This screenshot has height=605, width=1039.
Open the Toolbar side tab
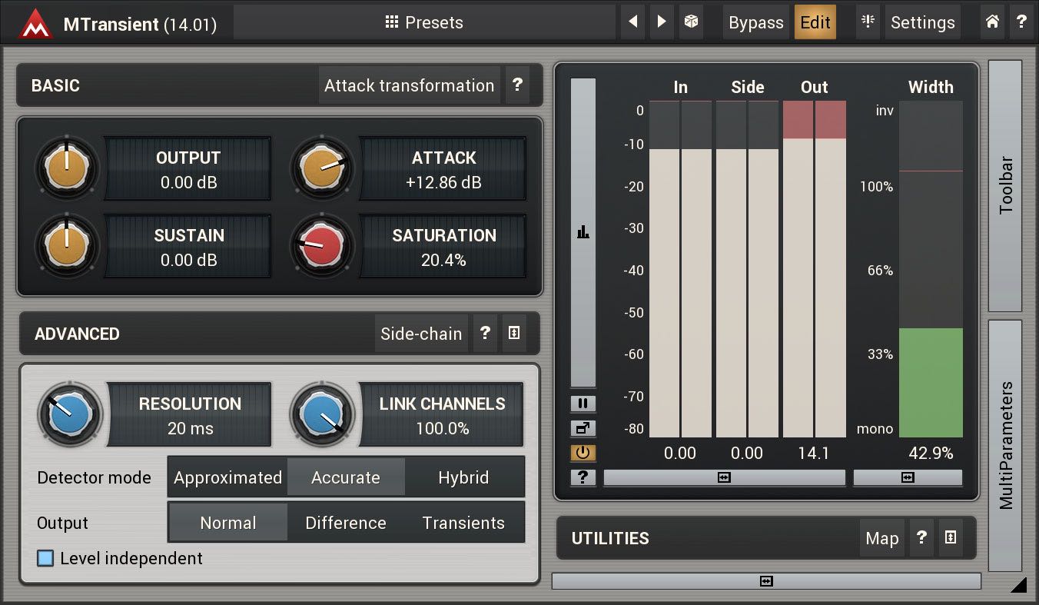tap(1005, 185)
